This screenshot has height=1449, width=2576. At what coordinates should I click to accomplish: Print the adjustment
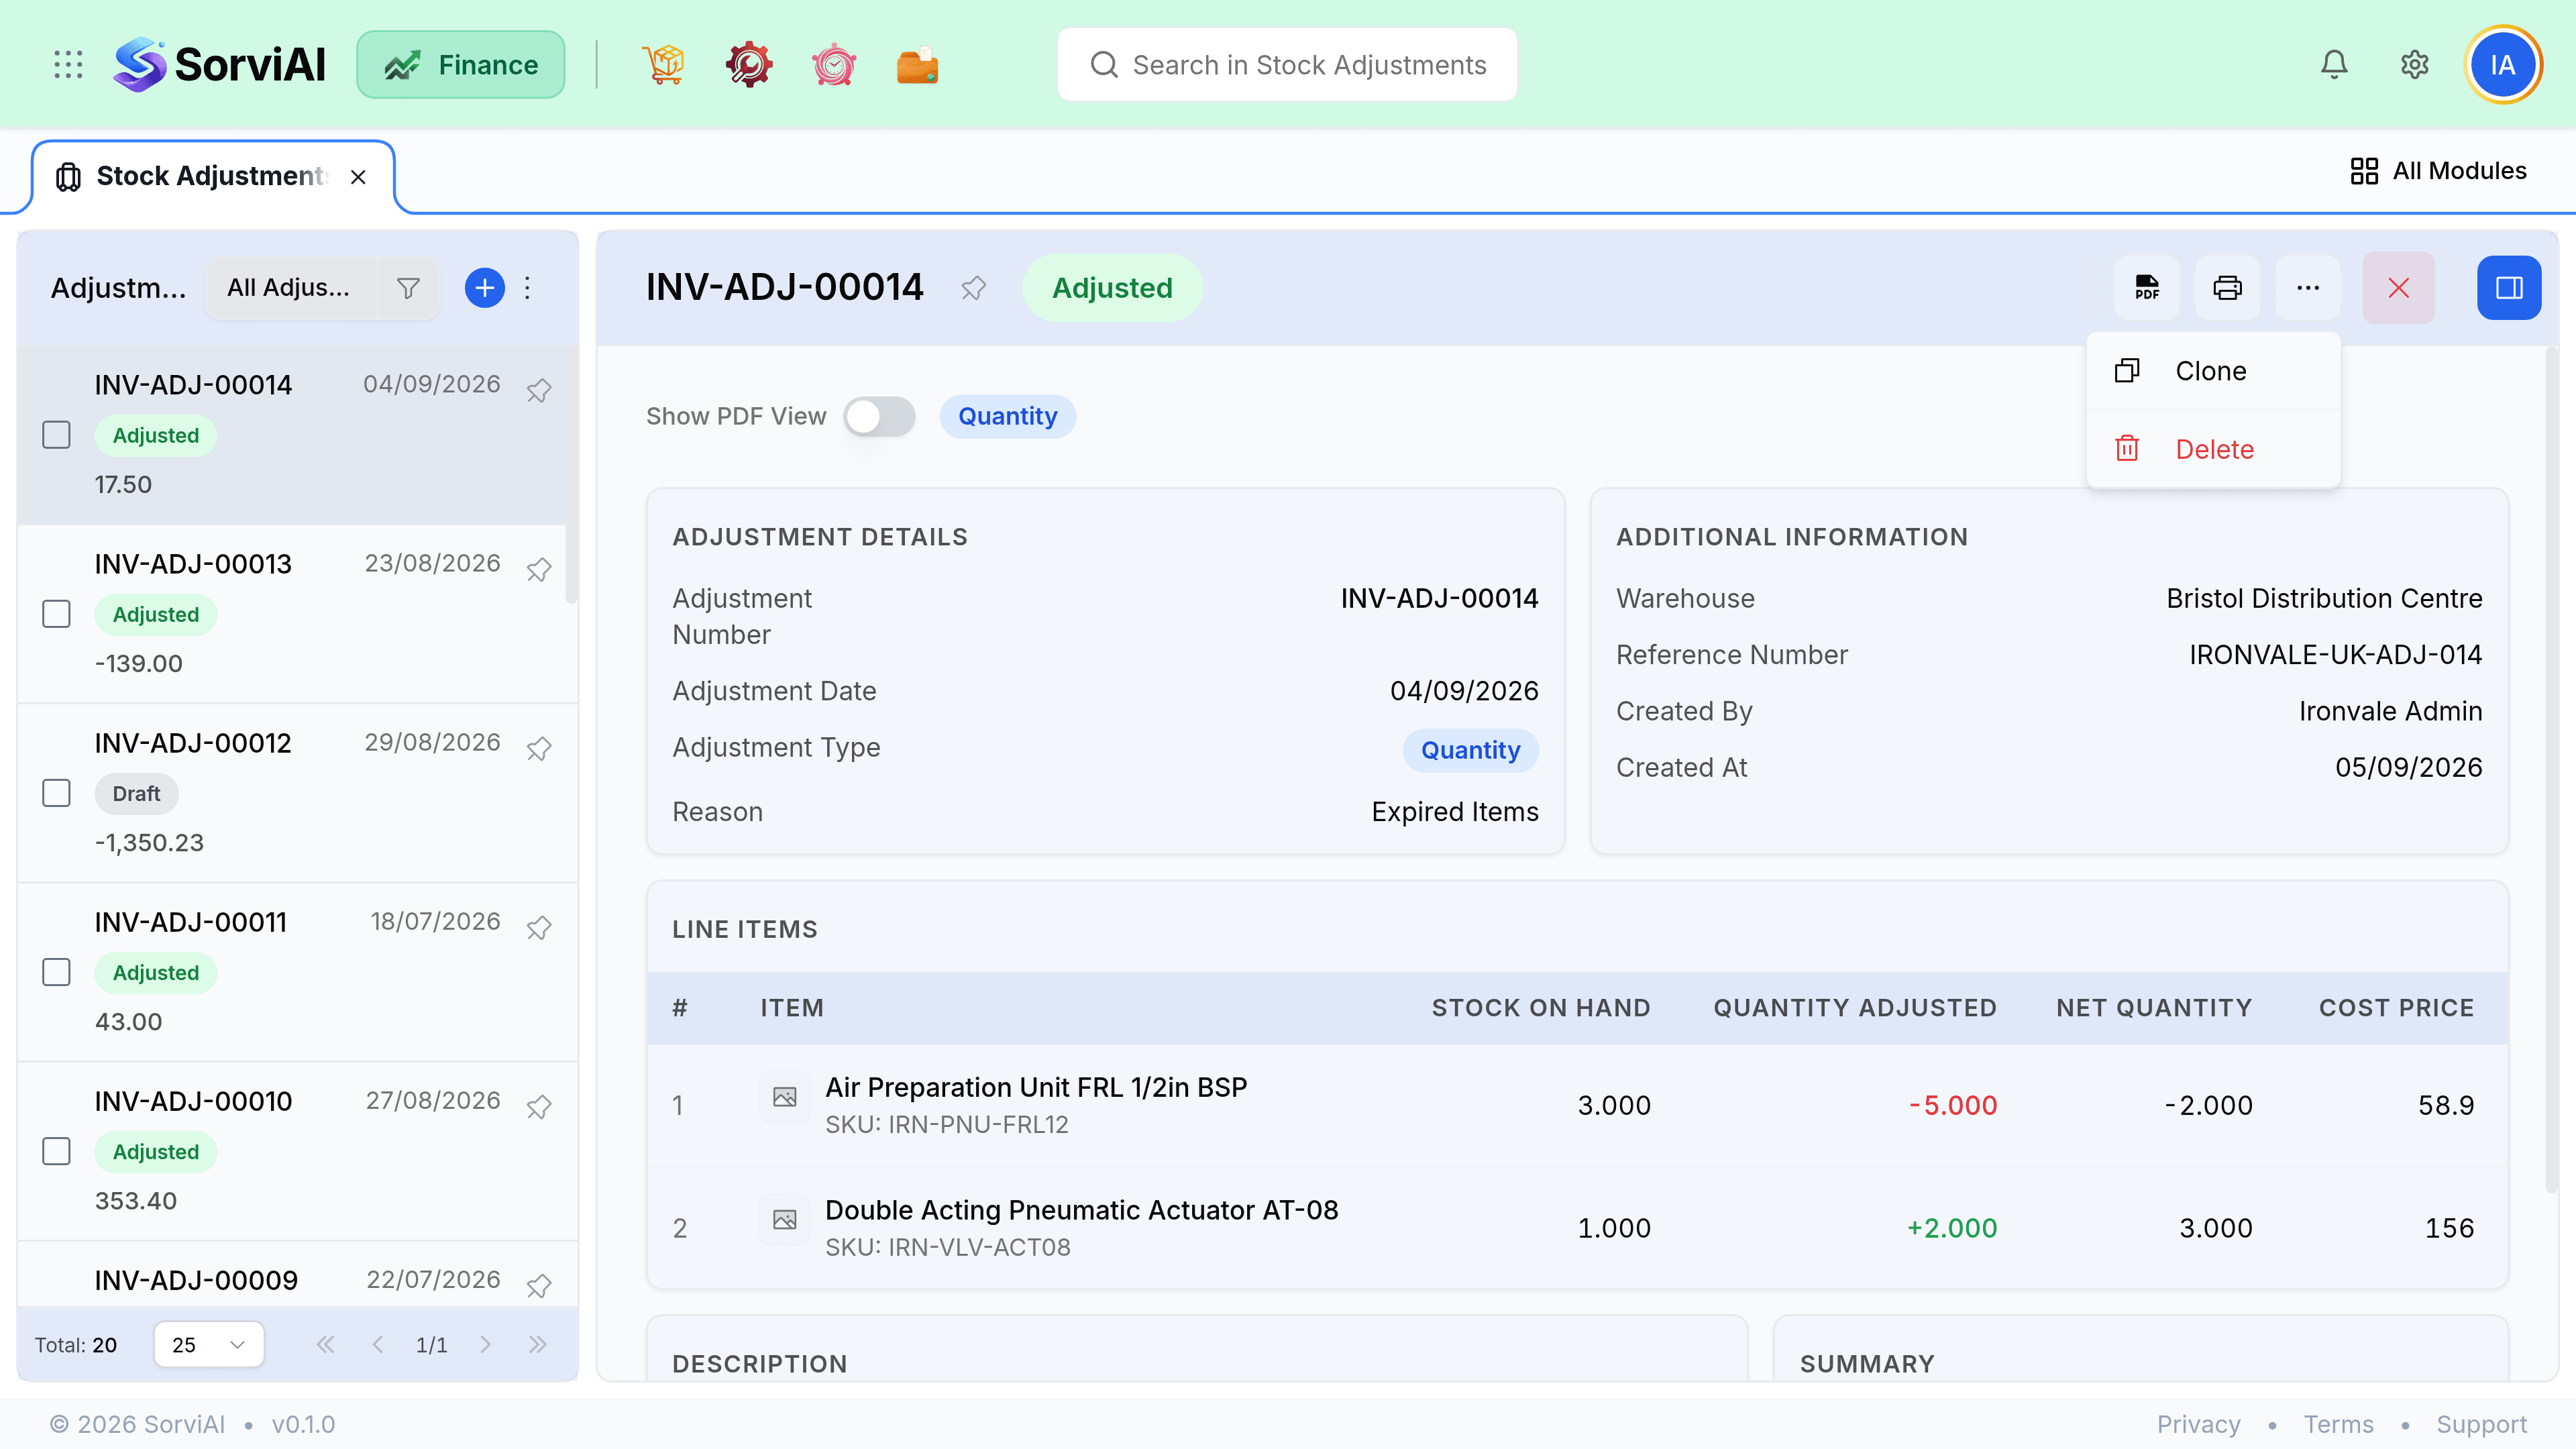pos(2227,288)
